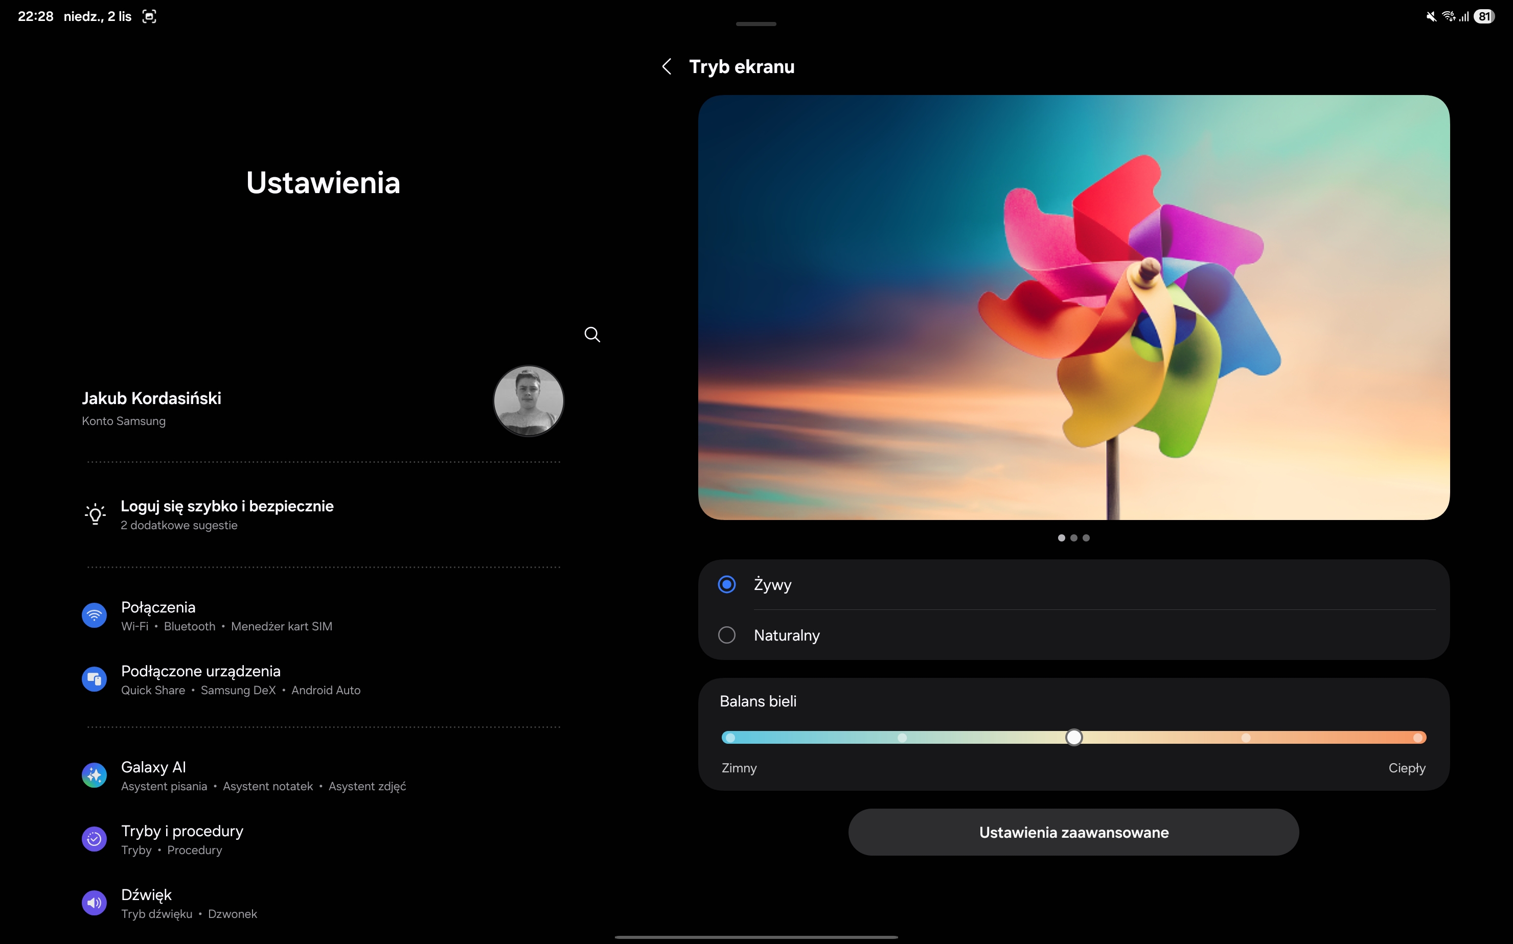Go back with the Tryb ekranu arrow
The height and width of the screenshot is (944, 1513).
coord(667,67)
